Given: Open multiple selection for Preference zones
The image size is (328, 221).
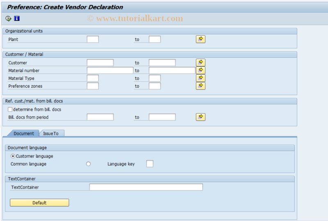Looking at the screenshot, I should pos(200,86).
